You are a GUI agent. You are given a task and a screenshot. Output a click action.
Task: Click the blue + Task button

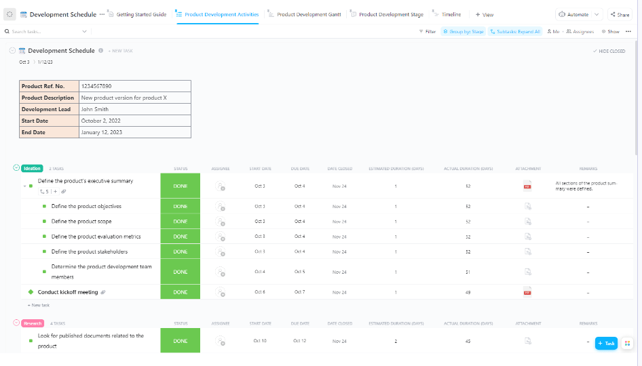pyautogui.click(x=606, y=343)
